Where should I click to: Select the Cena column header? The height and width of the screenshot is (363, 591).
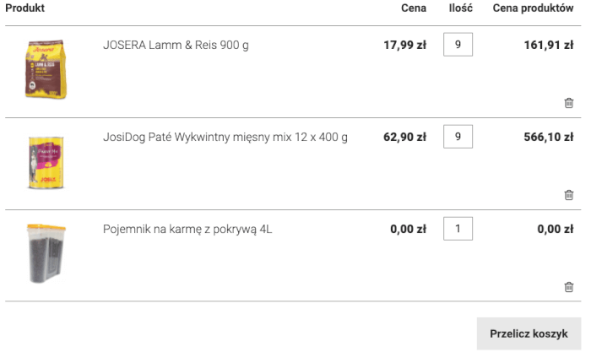coord(414,8)
